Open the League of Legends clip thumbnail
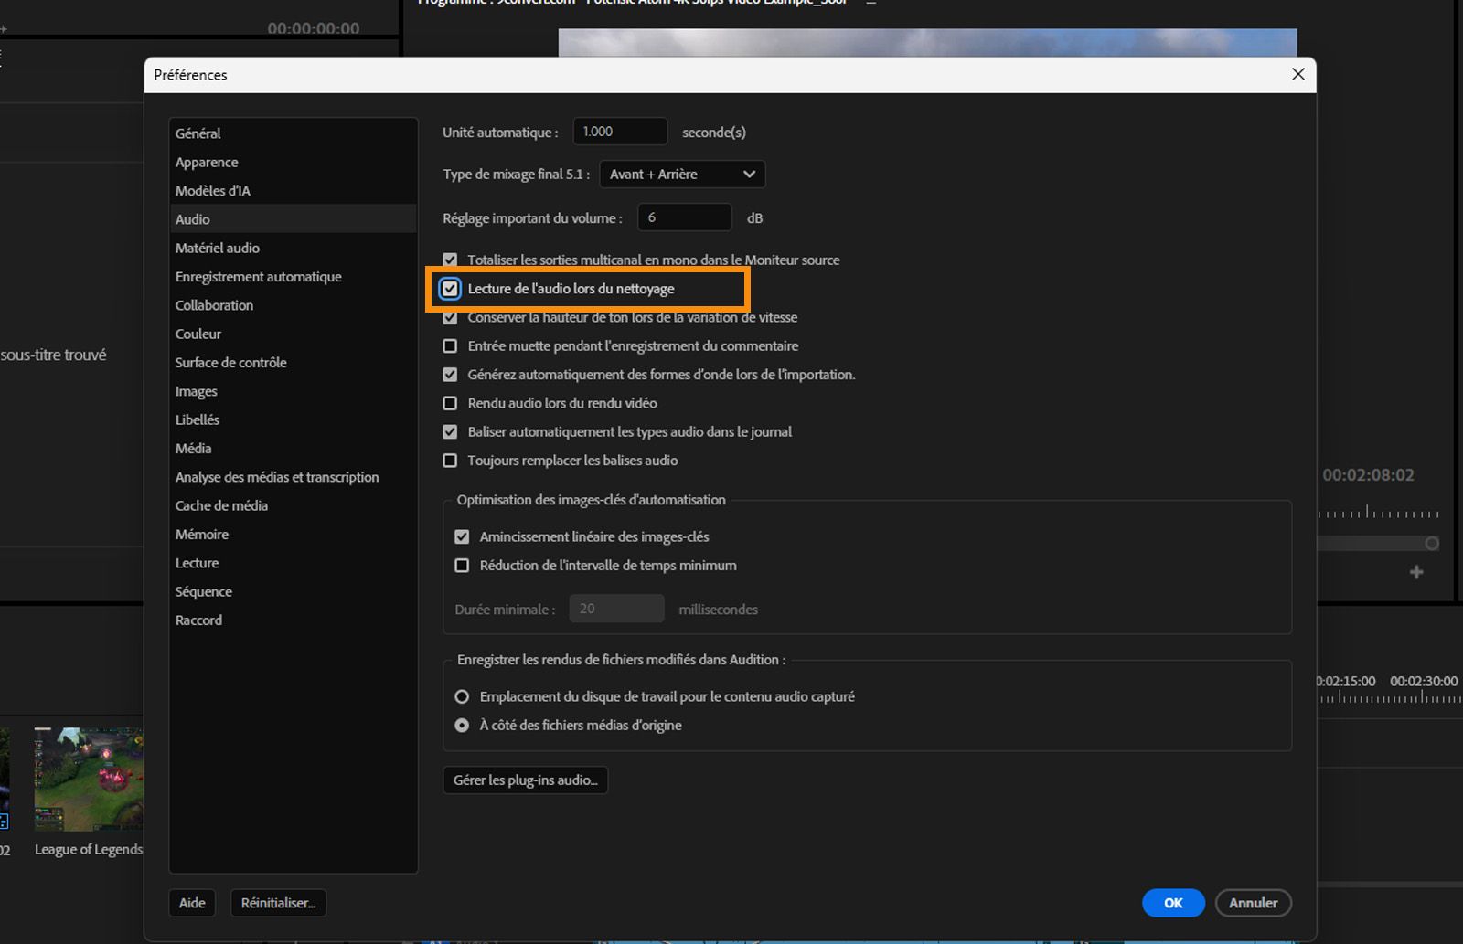The width and height of the screenshot is (1463, 944). pos(88,778)
